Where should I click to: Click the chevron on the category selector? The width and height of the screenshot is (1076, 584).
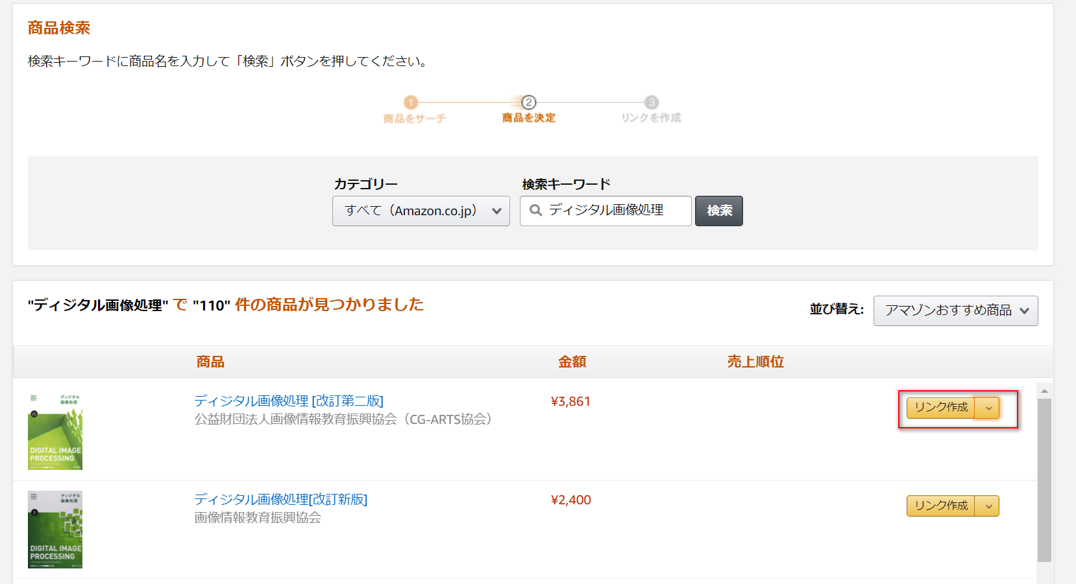[x=497, y=211]
